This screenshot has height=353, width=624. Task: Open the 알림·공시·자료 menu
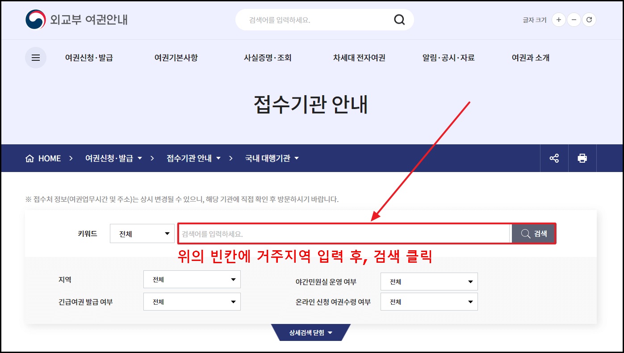coord(448,58)
